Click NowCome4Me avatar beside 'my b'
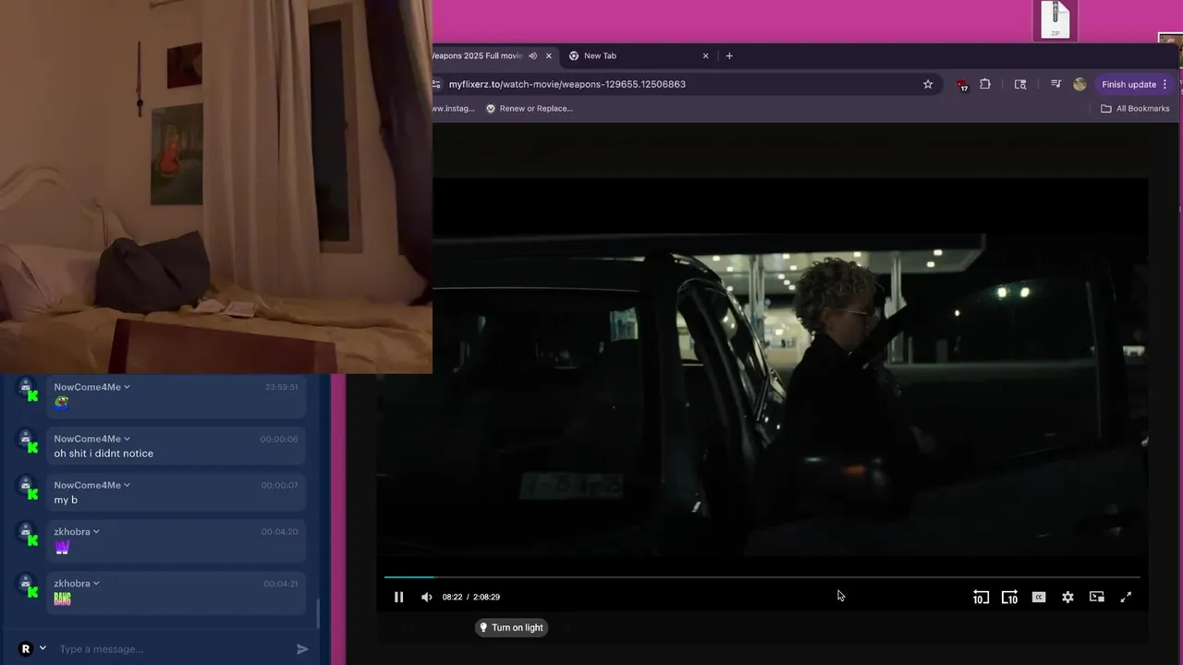Viewport: 1183px width, 665px height. [x=28, y=487]
